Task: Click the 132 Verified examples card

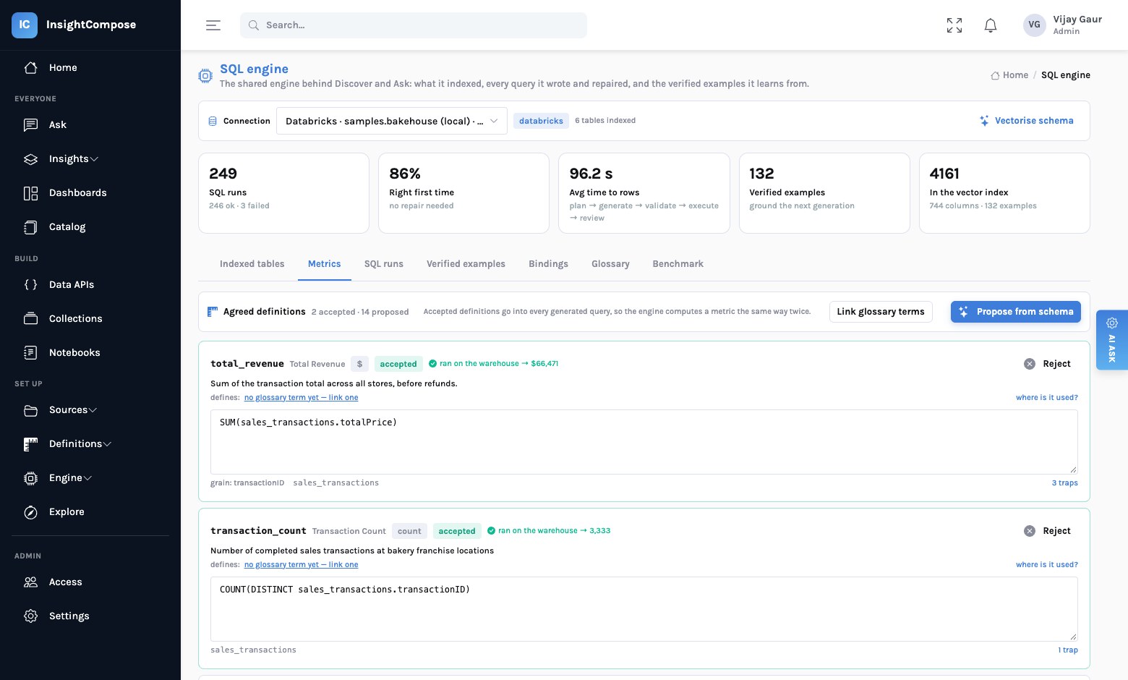Action: pyautogui.click(x=824, y=193)
